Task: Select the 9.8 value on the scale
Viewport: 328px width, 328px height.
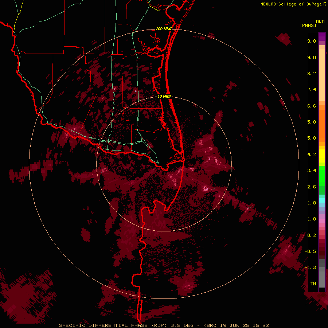Action: pos(312,41)
